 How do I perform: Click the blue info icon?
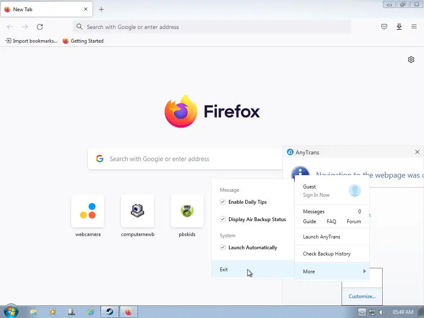click(x=300, y=172)
